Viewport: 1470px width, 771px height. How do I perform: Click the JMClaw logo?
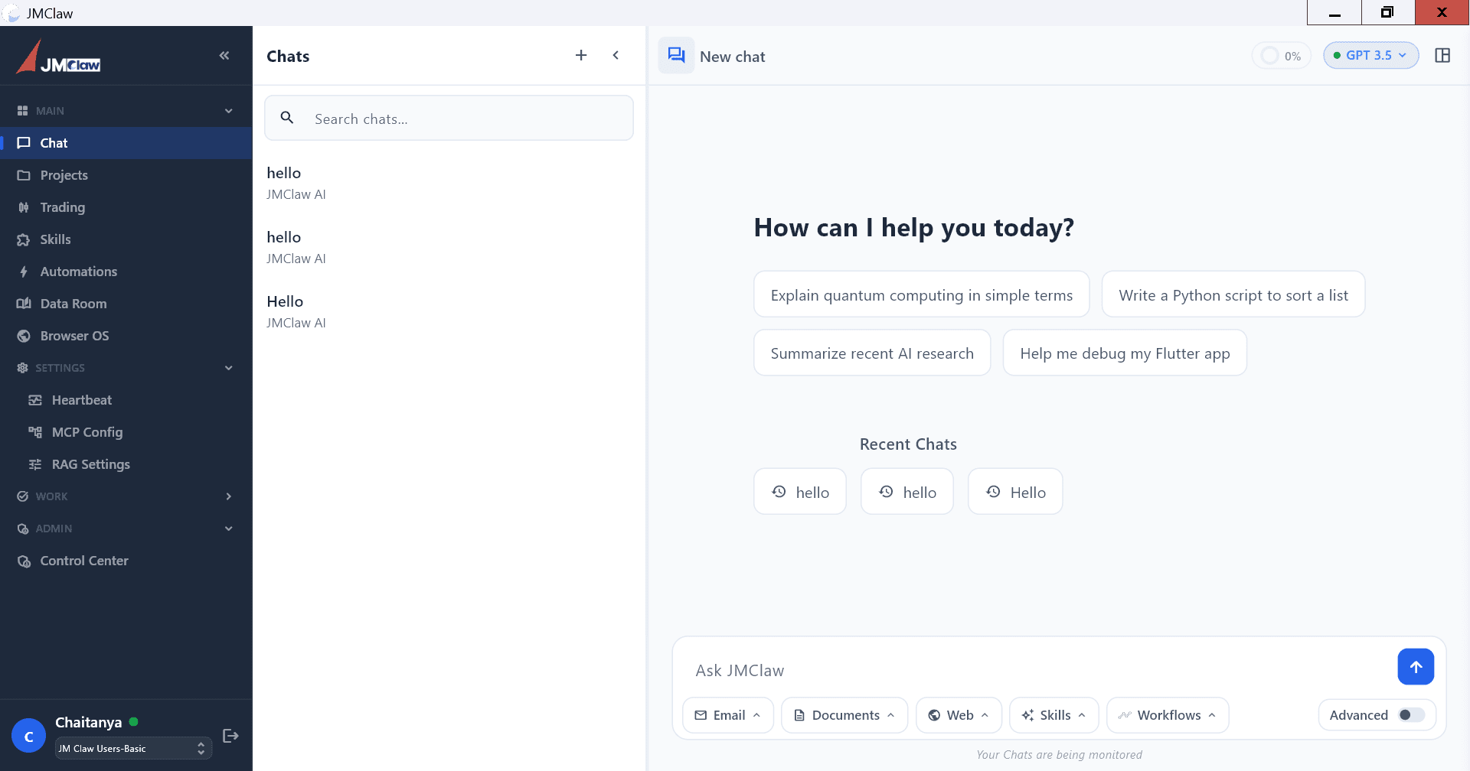click(x=59, y=57)
